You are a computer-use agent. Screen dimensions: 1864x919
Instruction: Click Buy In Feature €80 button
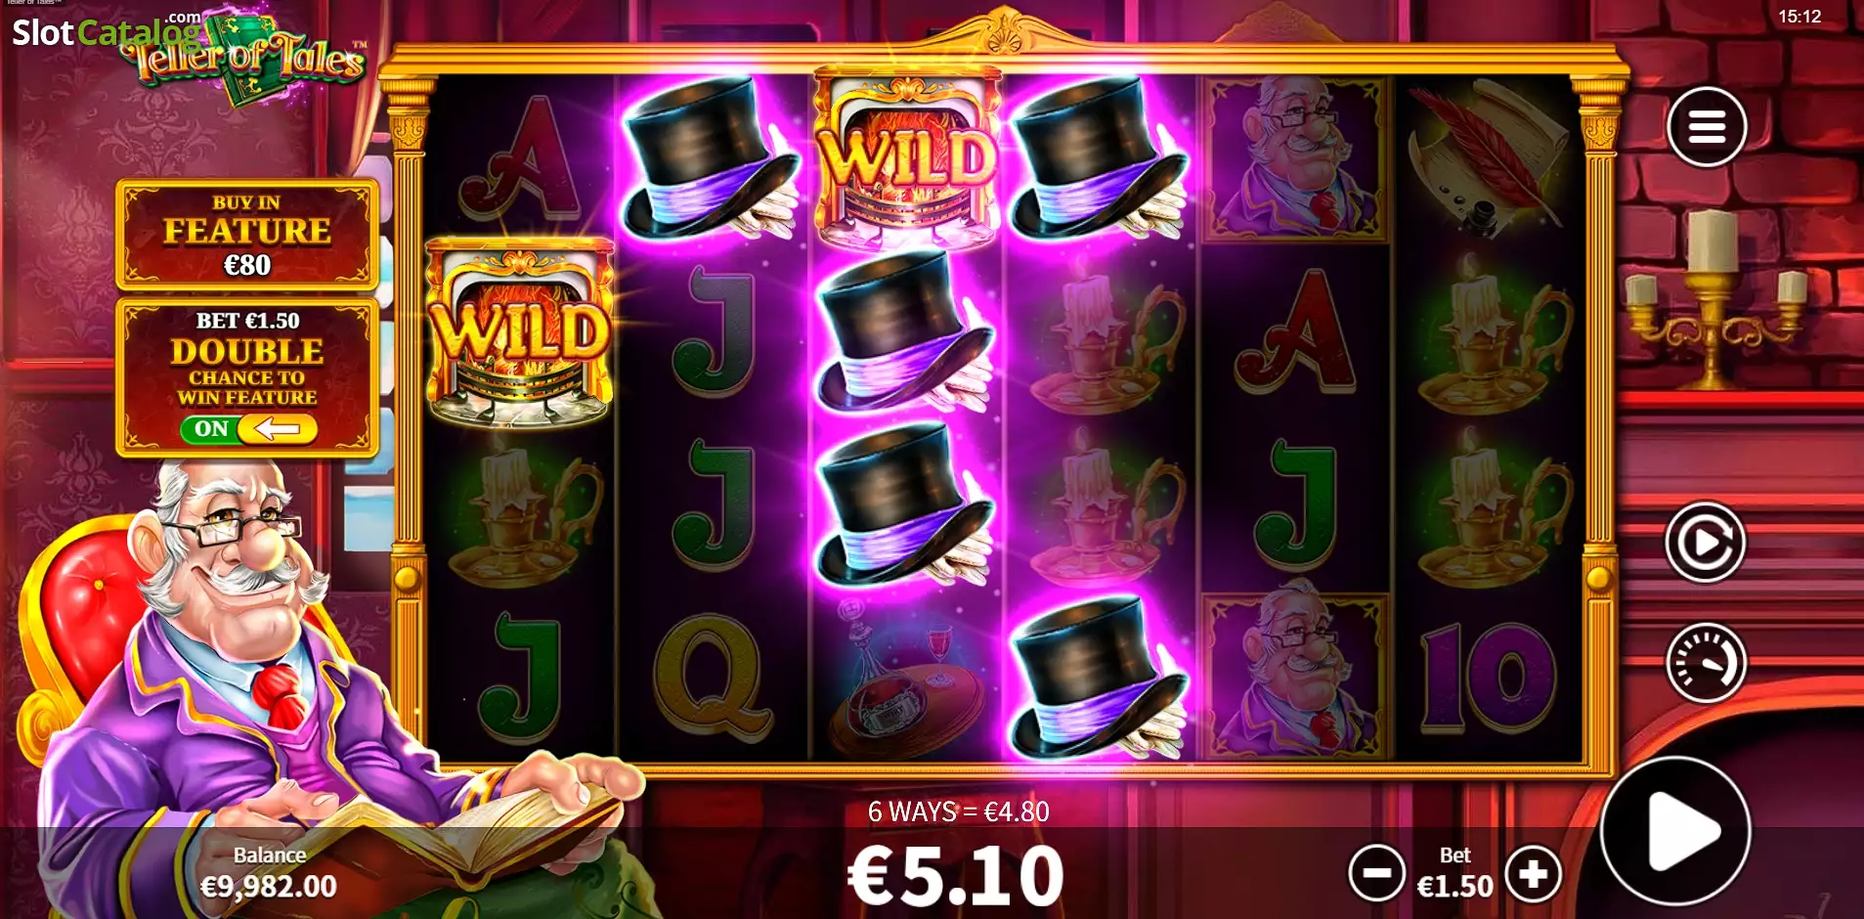247,234
